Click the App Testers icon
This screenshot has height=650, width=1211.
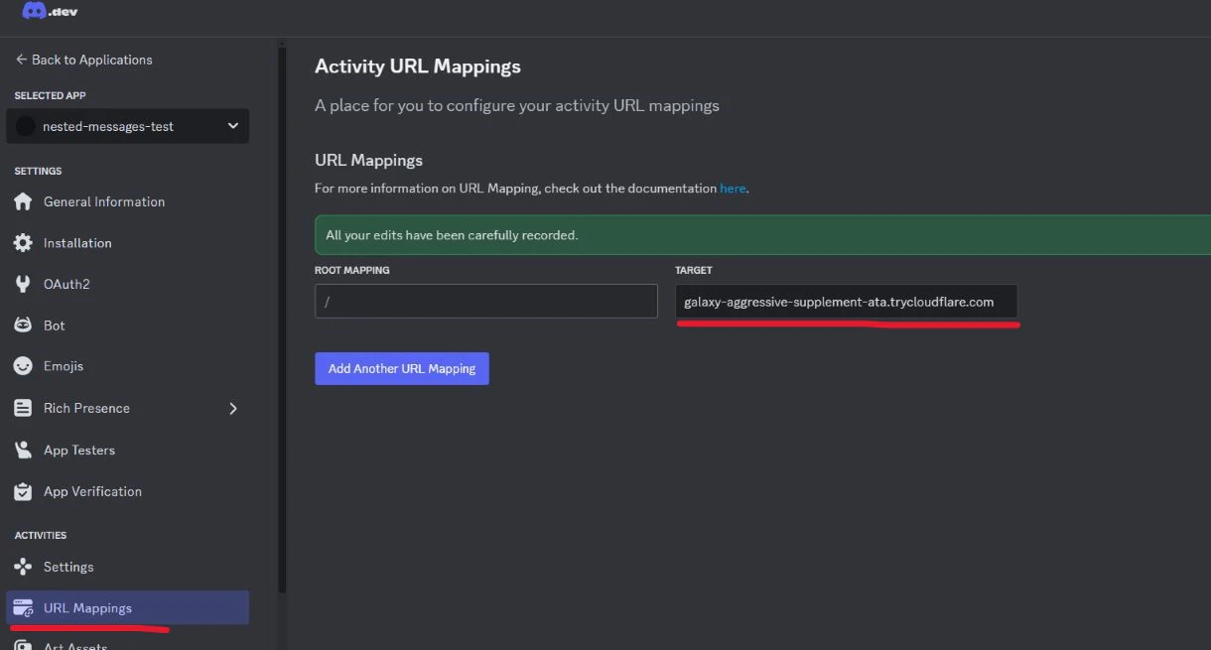point(23,450)
